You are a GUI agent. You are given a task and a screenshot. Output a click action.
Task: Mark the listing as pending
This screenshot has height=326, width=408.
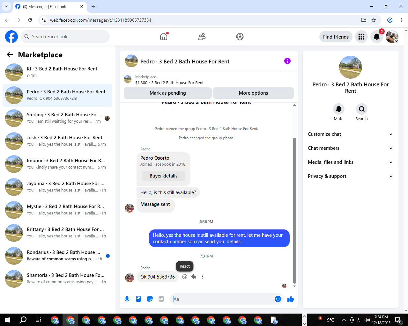pos(167,93)
